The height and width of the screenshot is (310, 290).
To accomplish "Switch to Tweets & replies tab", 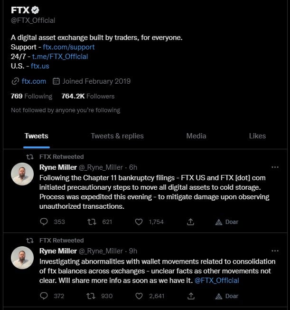I will pyautogui.click(x=117, y=136).
